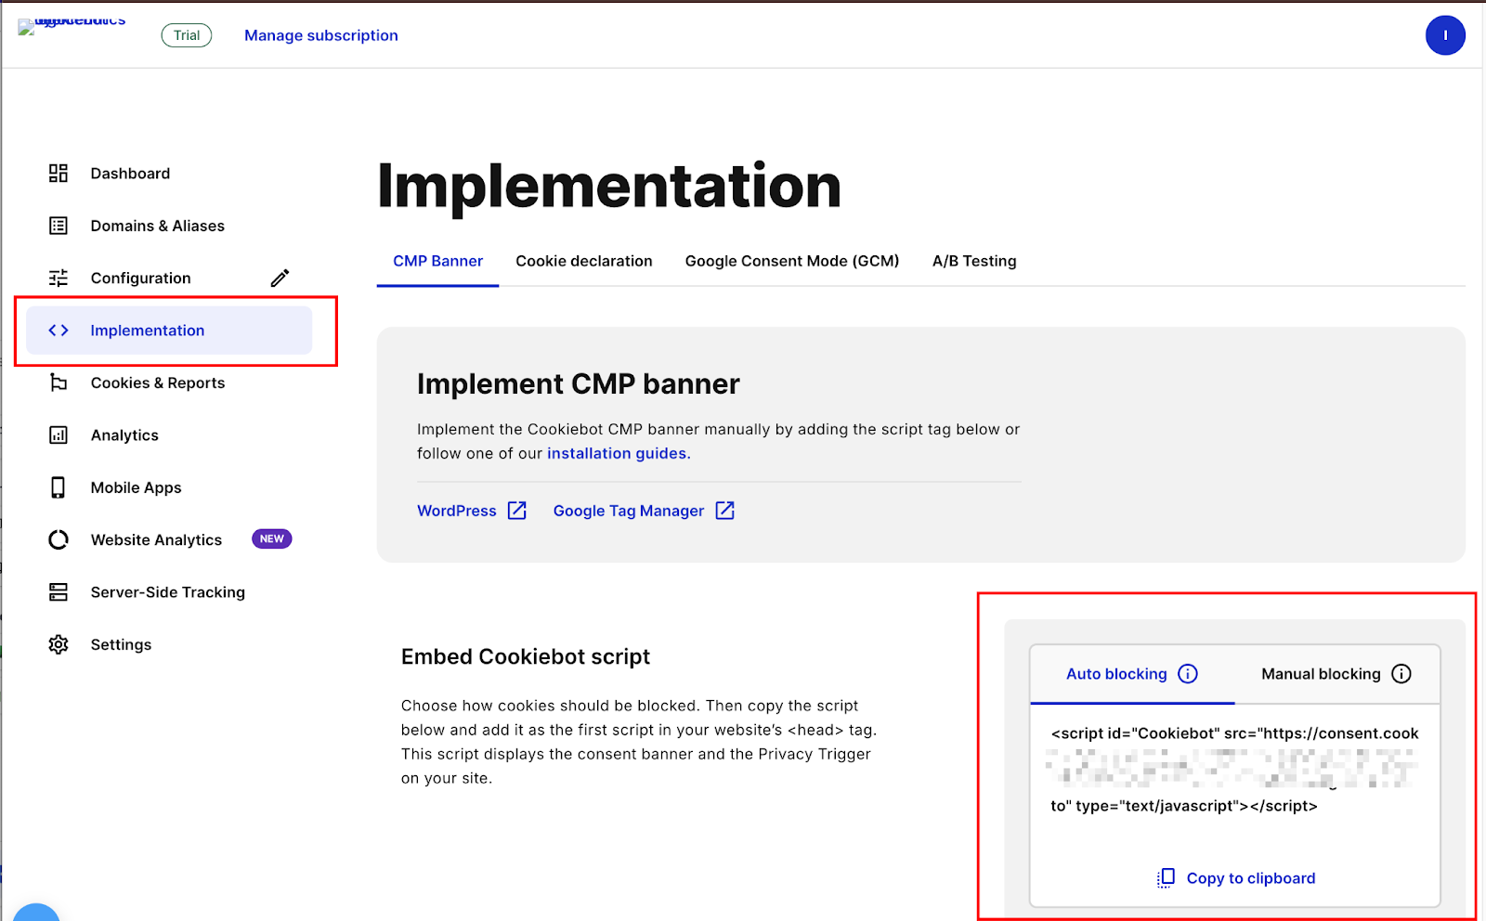Click the Cookies & Reports flag icon
The image size is (1486, 921).
point(59,383)
